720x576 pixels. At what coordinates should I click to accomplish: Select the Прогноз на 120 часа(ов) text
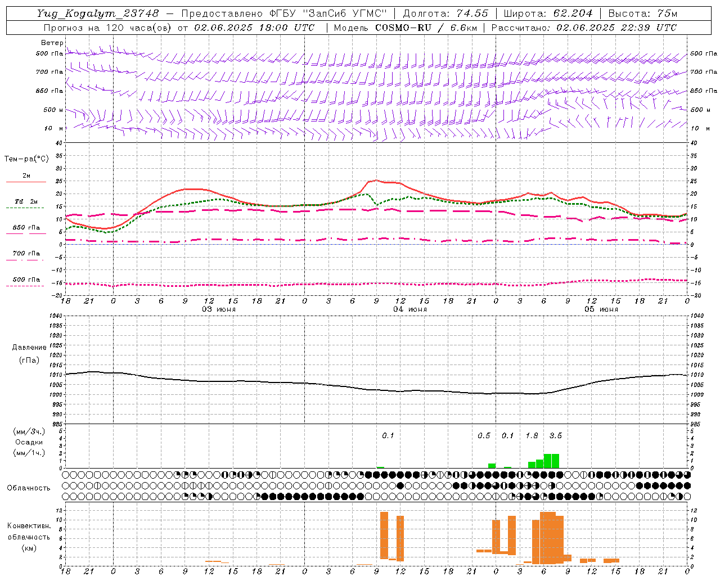(x=107, y=28)
